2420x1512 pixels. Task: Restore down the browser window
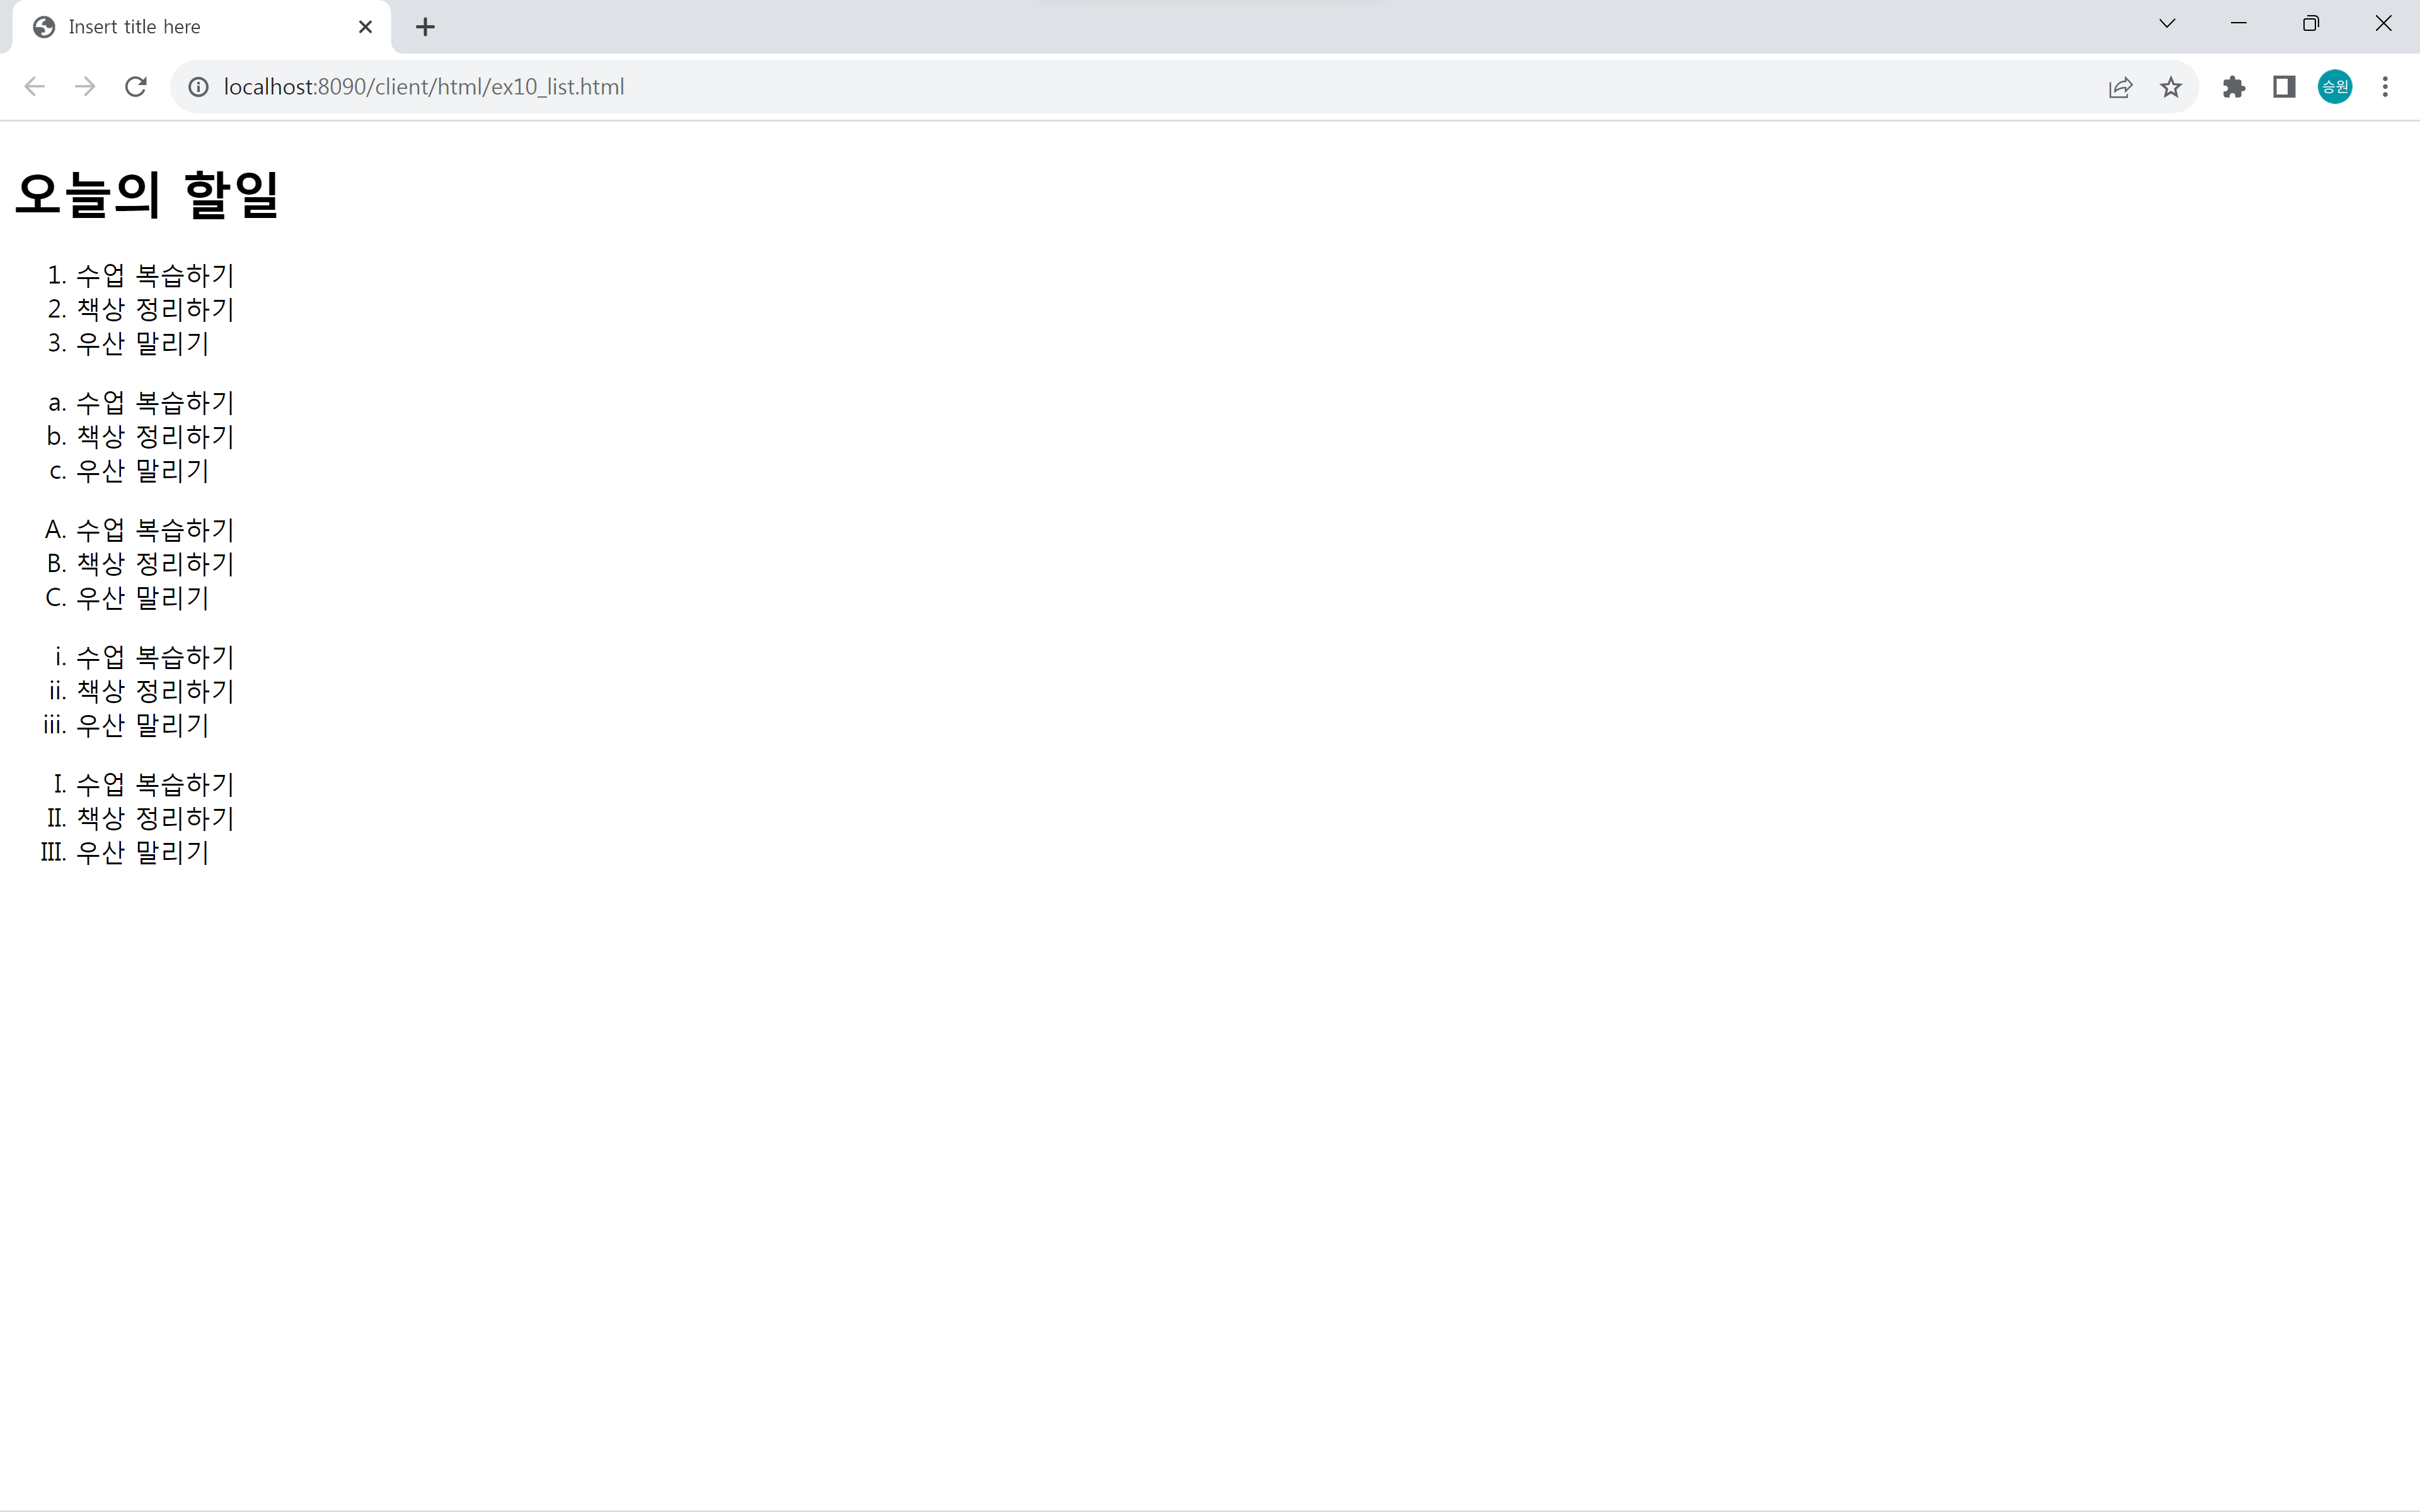(x=2310, y=24)
